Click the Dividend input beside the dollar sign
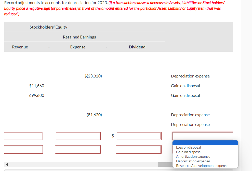The image size is (252, 171). (x=139, y=136)
